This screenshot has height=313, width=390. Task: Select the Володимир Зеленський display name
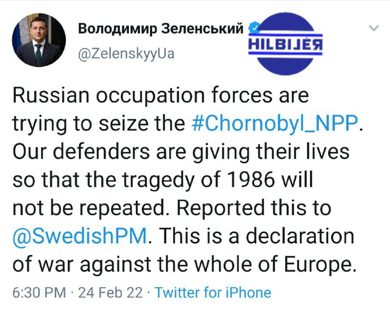[x=161, y=28]
